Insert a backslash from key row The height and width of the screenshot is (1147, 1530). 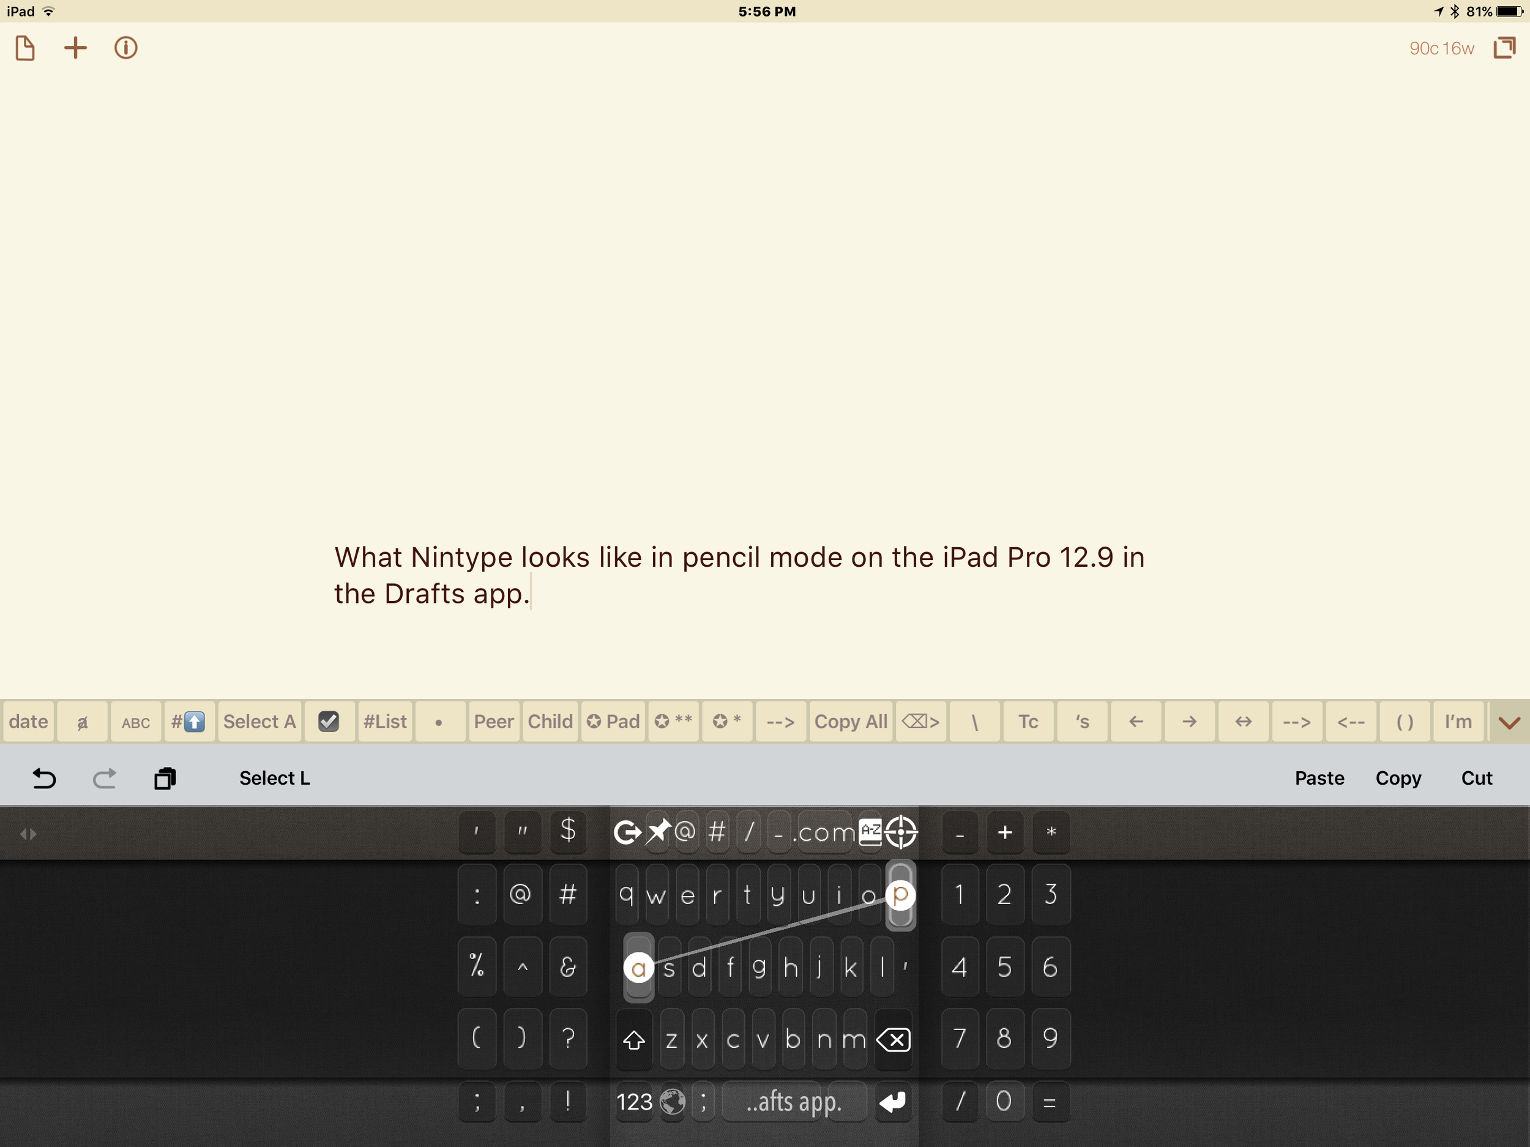[x=974, y=722]
